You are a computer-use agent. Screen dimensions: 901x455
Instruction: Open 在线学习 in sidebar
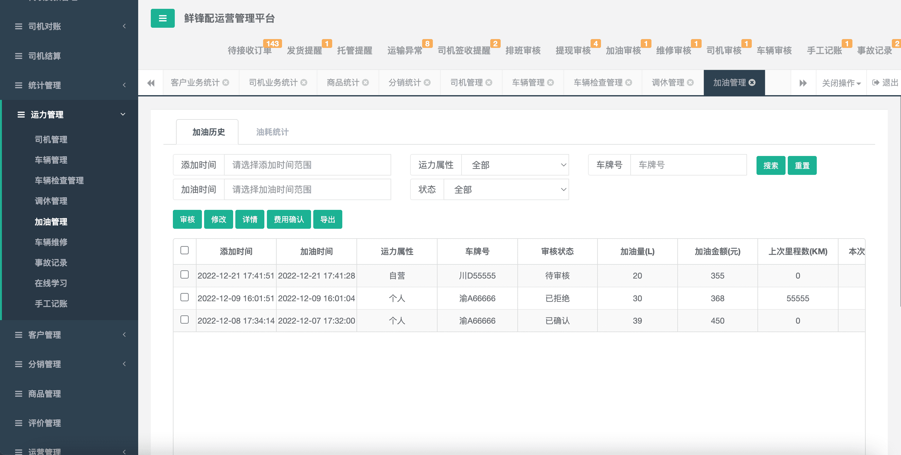pyautogui.click(x=51, y=283)
